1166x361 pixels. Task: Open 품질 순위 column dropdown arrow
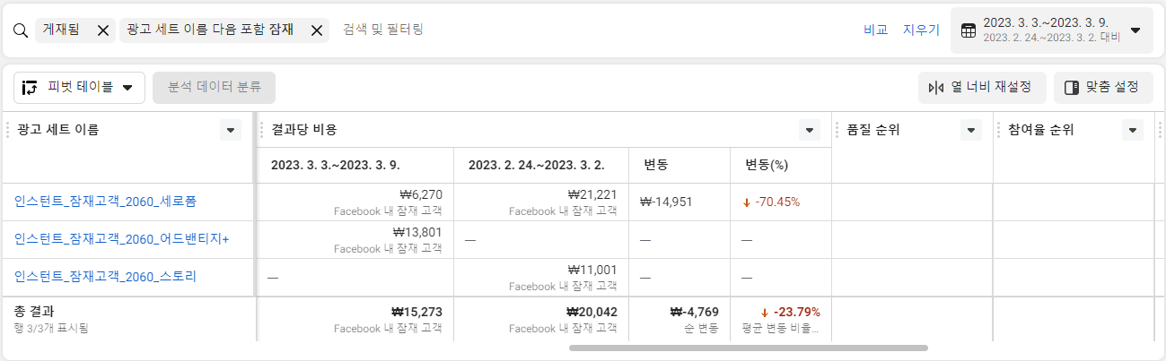(x=970, y=130)
